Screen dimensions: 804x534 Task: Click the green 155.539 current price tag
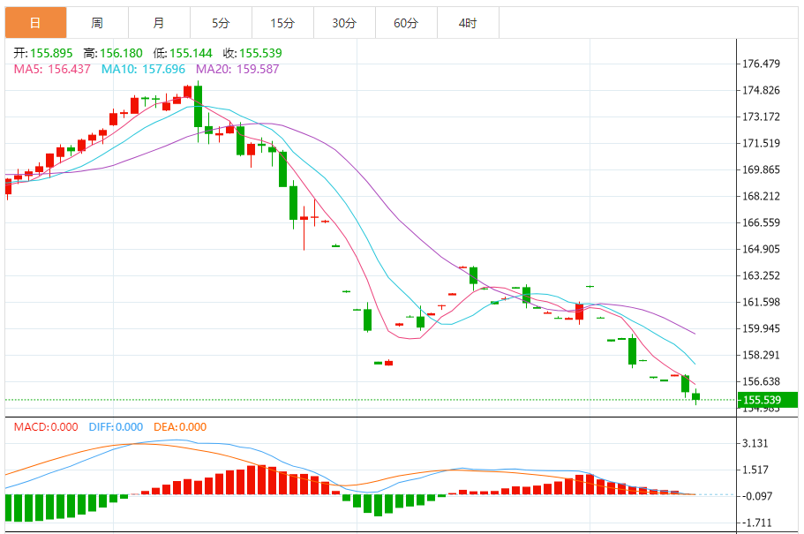pos(768,400)
